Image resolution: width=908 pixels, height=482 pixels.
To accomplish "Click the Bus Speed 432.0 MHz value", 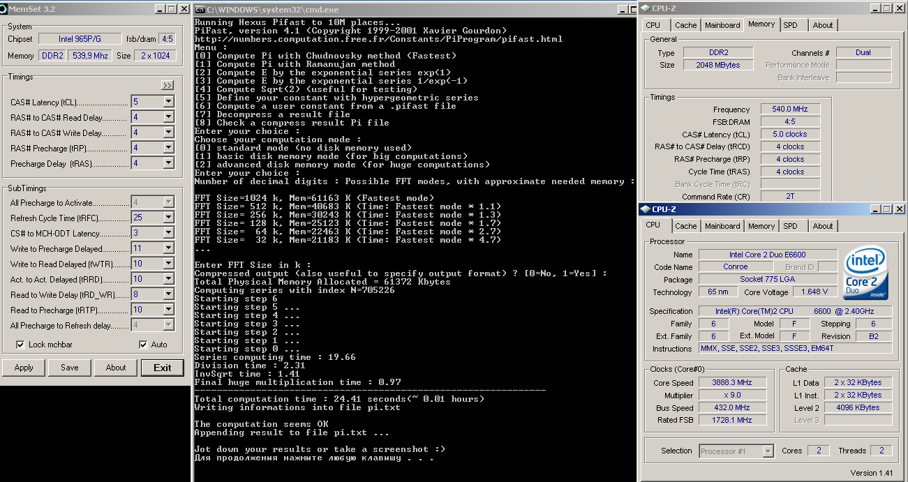I will click(731, 408).
